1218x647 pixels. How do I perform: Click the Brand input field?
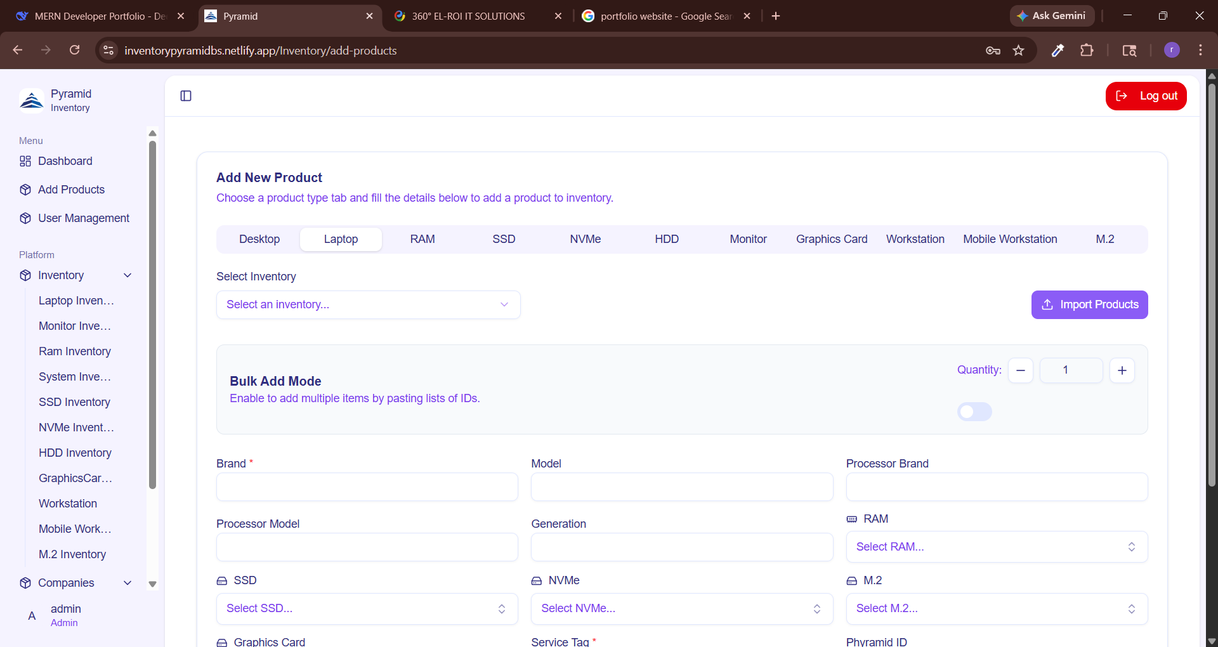pyautogui.click(x=367, y=487)
